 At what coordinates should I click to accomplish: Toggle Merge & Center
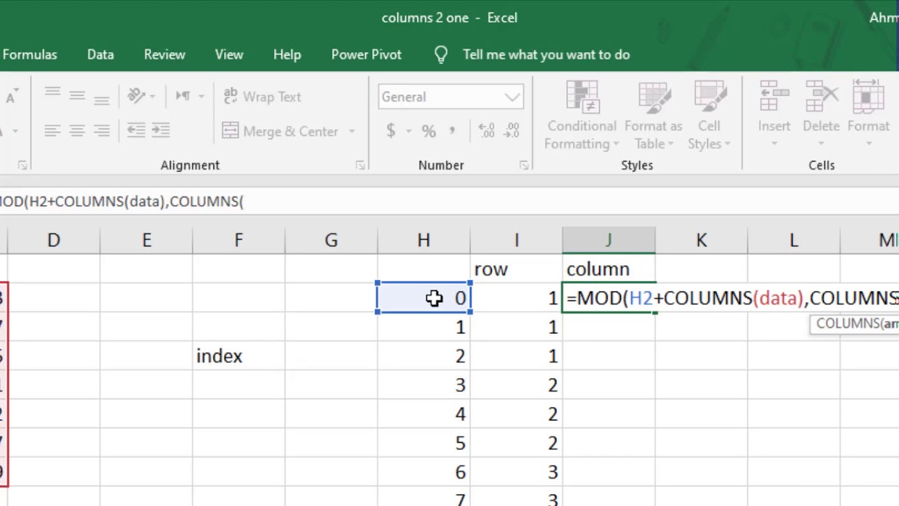[280, 131]
